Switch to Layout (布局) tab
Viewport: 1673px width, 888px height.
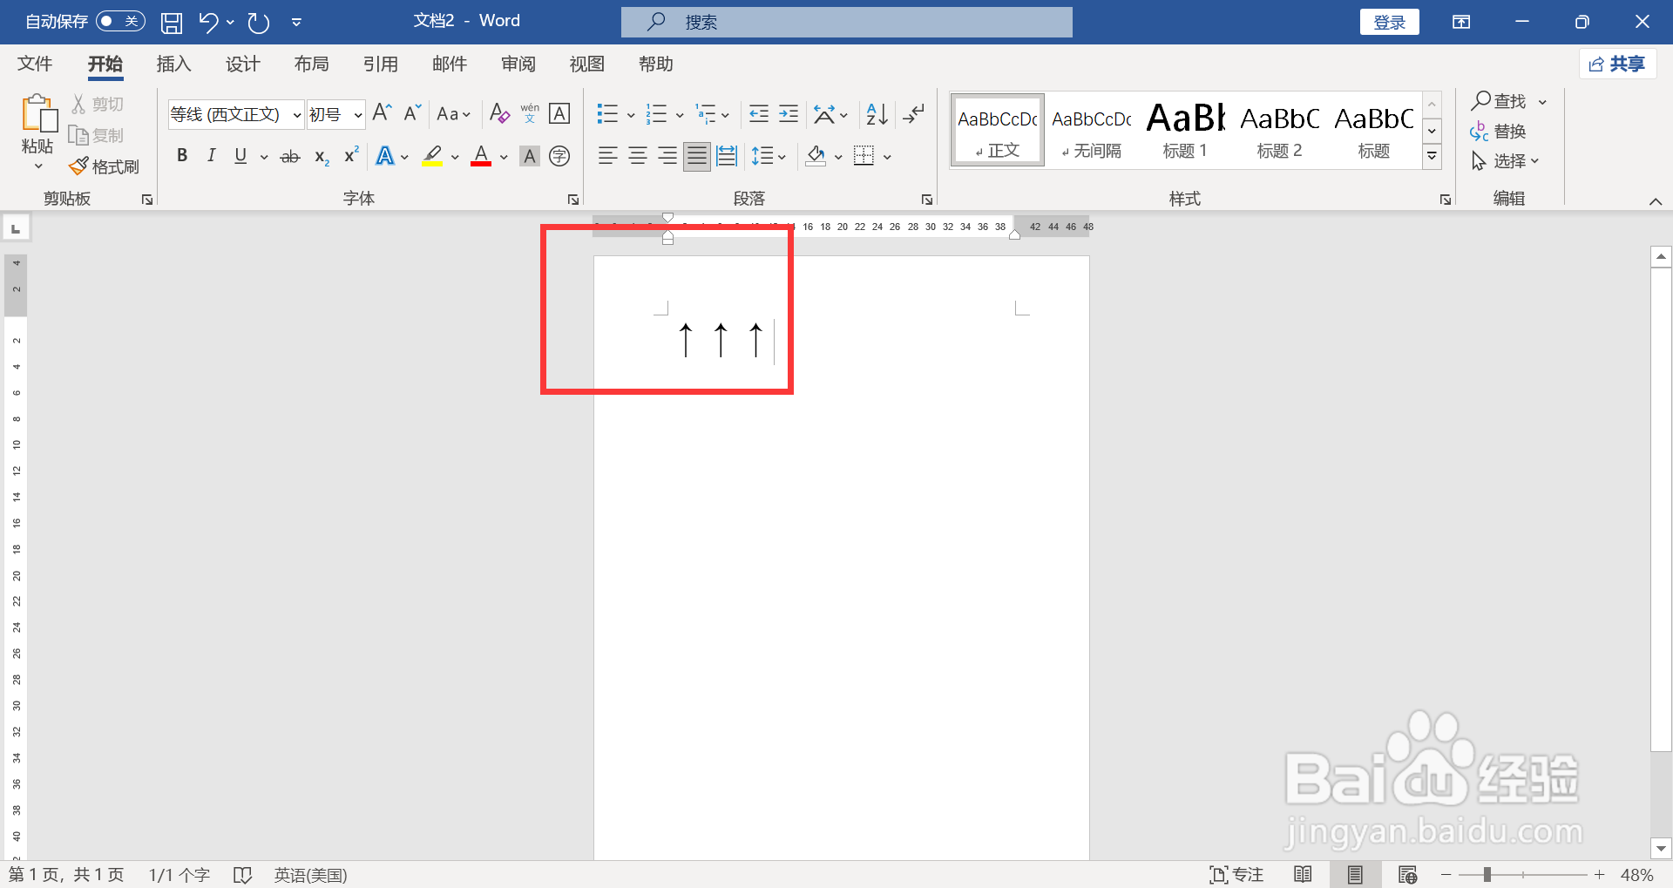pyautogui.click(x=311, y=64)
